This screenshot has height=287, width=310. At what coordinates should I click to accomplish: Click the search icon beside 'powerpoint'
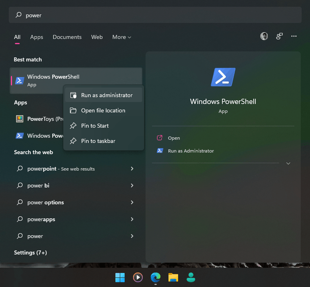[20, 168]
